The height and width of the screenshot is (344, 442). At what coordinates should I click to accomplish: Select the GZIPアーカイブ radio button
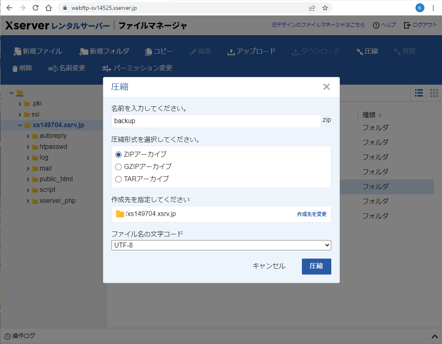coord(118,166)
